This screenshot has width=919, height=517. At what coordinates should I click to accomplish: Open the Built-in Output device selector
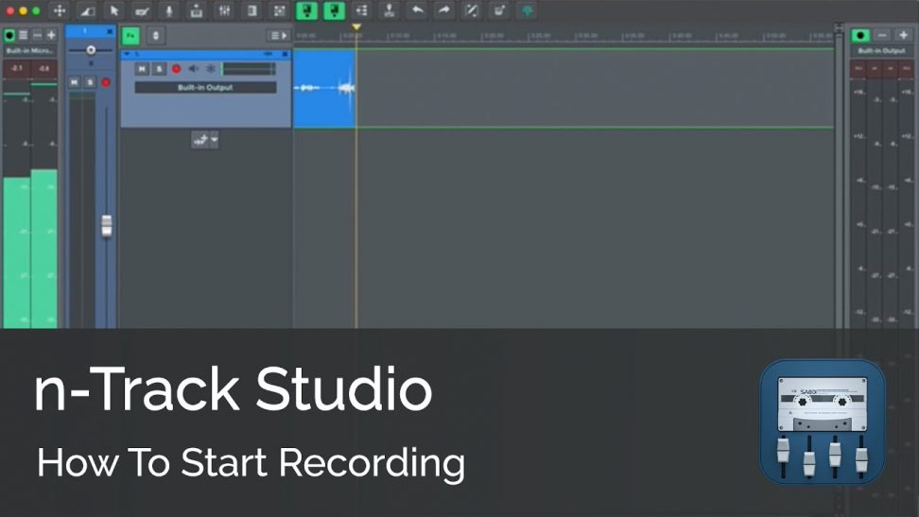pos(205,88)
